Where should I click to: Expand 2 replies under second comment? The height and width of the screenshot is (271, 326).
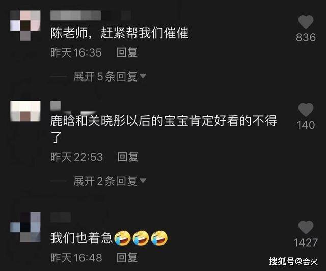tap(105, 181)
